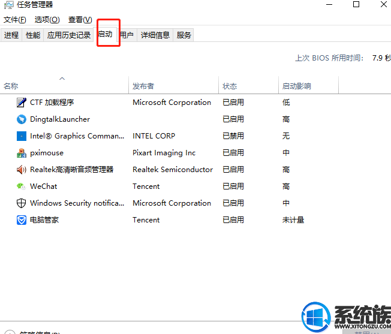Sort list by 名称 column header
The height and width of the screenshot is (334, 391).
click(x=11, y=86)
